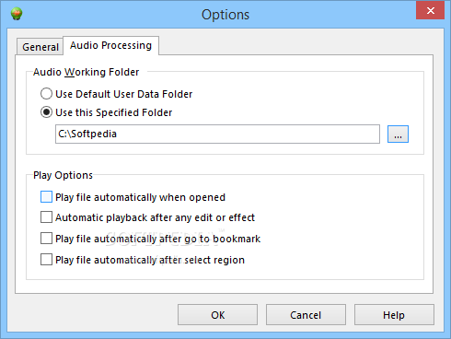This screenshot has width=451, height=339.
Task: Click the Options title bar text
Action: point(225,15)
